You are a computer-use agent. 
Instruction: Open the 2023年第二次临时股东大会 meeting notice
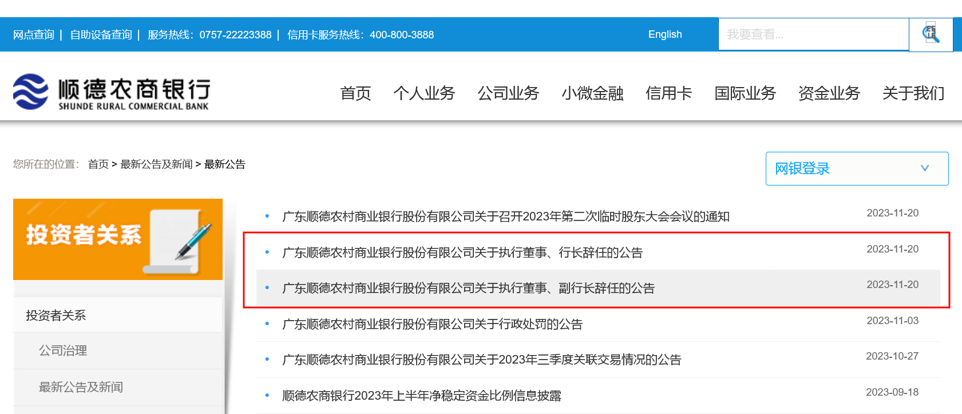506,216
